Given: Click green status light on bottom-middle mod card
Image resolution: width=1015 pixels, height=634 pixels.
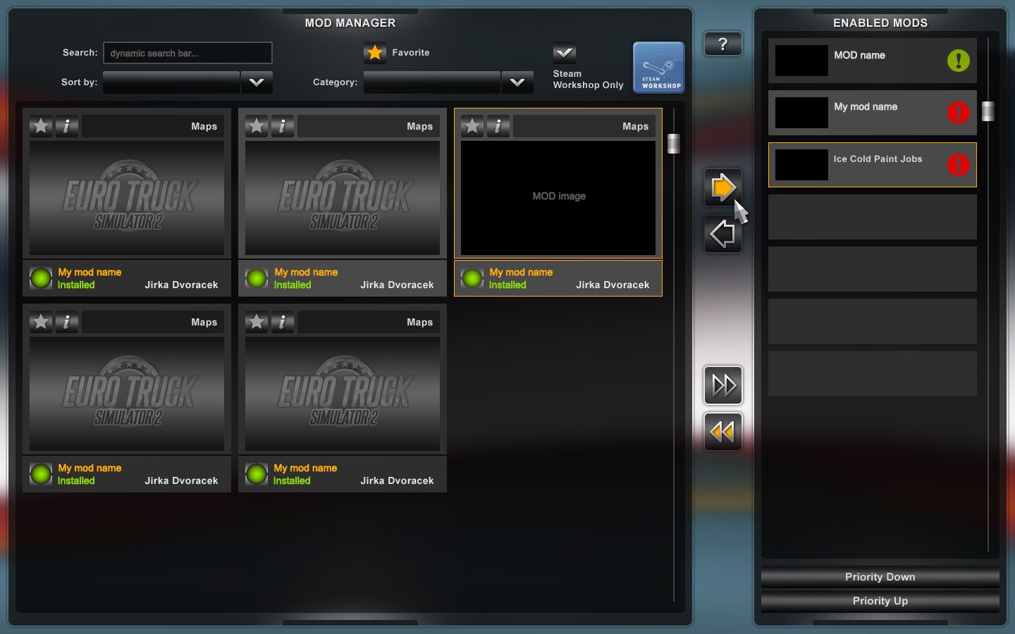Looking at the screenshot, I should click(x=257, y=474).
